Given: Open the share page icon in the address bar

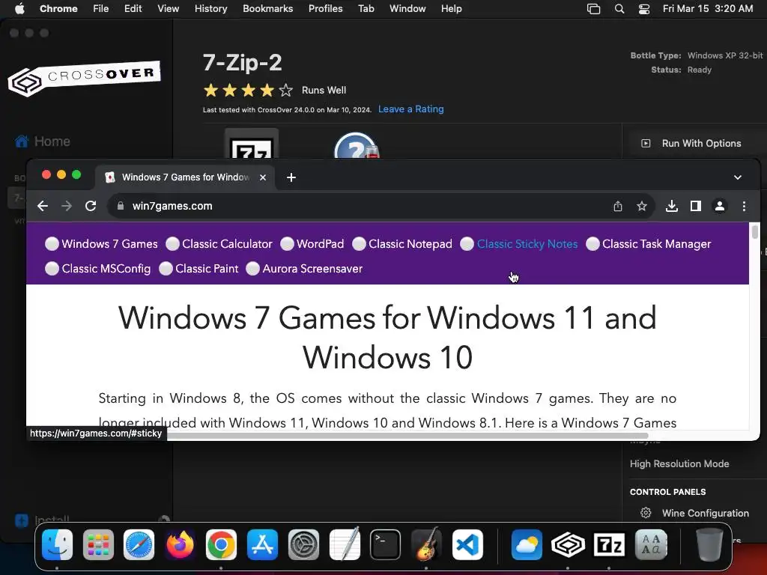Looking at the screenshot, I should pyautogui.click(x=618, y=206).
